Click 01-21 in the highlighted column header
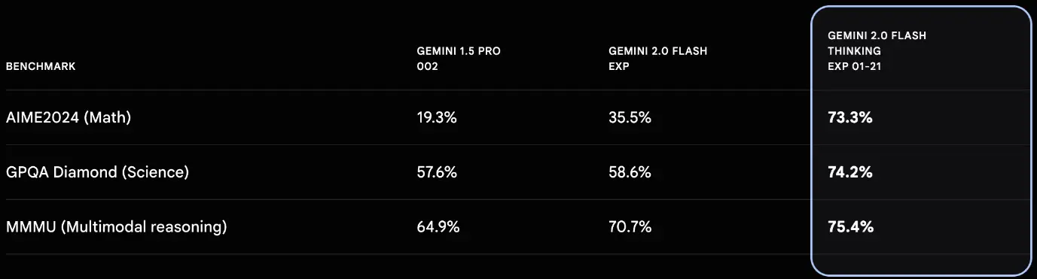 867,66
